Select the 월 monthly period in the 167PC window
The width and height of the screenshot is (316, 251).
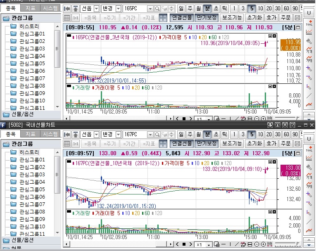(199, 134)
